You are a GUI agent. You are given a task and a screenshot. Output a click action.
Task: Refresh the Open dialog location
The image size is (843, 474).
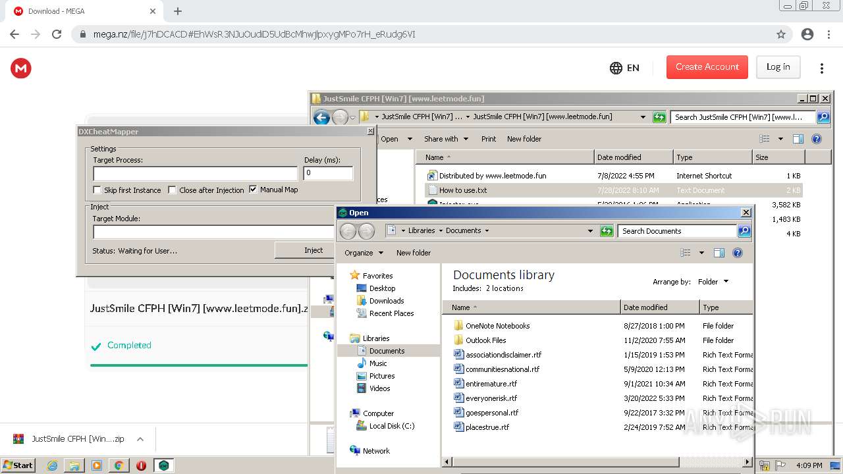pyautogui.click(x=607, y=231)
